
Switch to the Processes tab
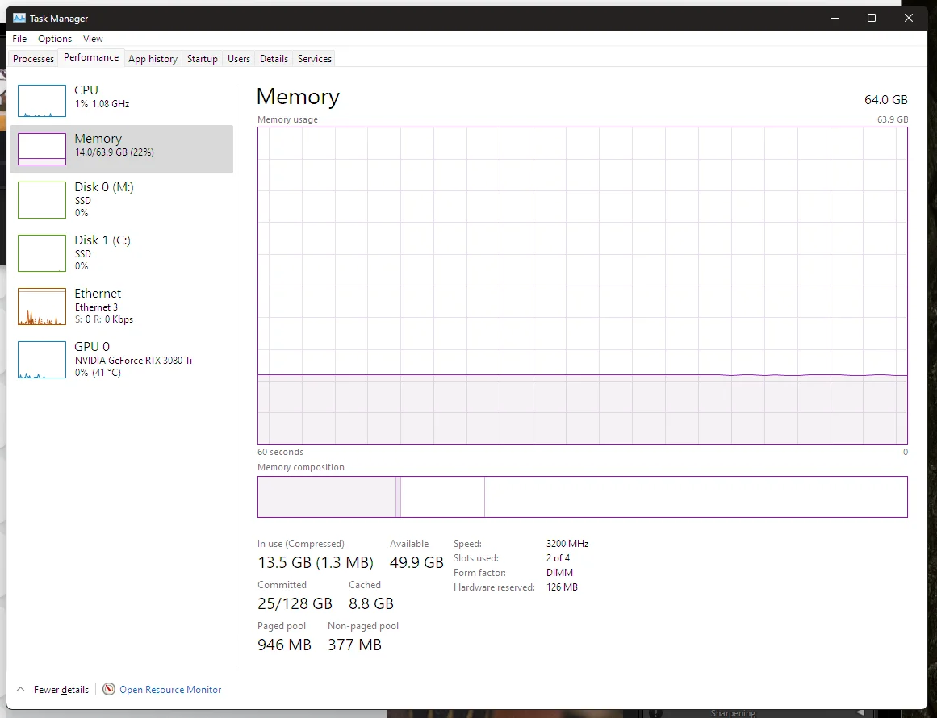coord(33,59)
